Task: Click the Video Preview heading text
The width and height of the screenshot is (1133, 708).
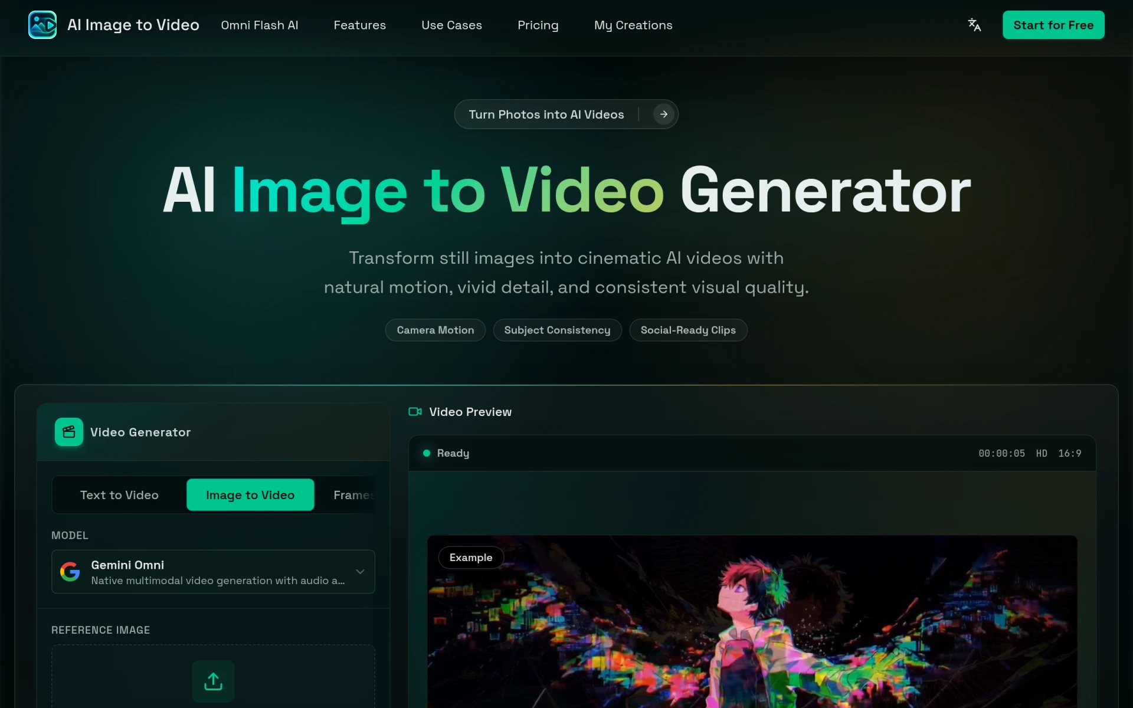Action: coord(470,412)
